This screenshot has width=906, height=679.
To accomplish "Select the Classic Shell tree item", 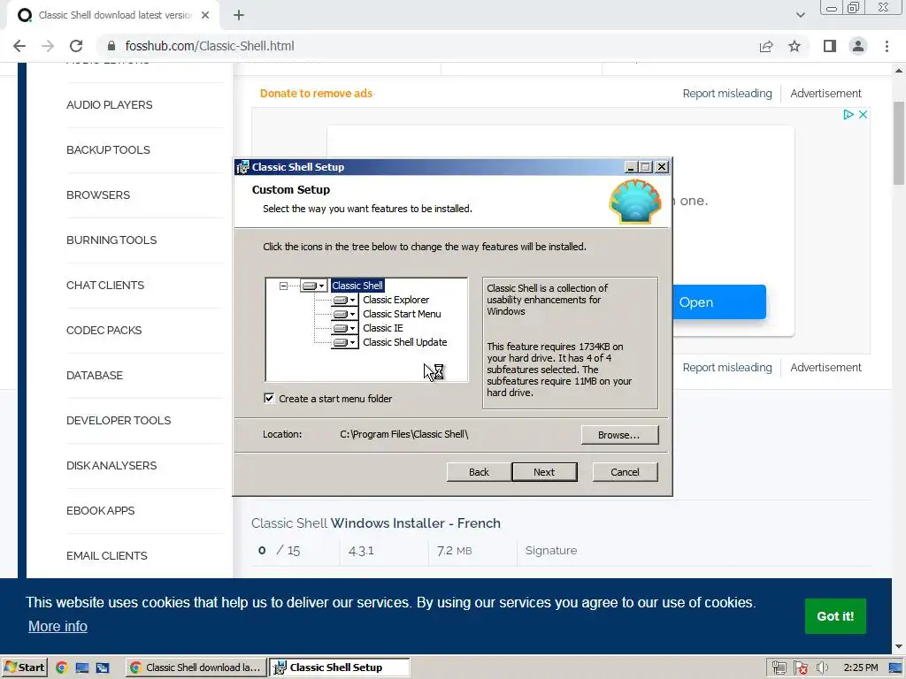I will (x=357, y=286).
